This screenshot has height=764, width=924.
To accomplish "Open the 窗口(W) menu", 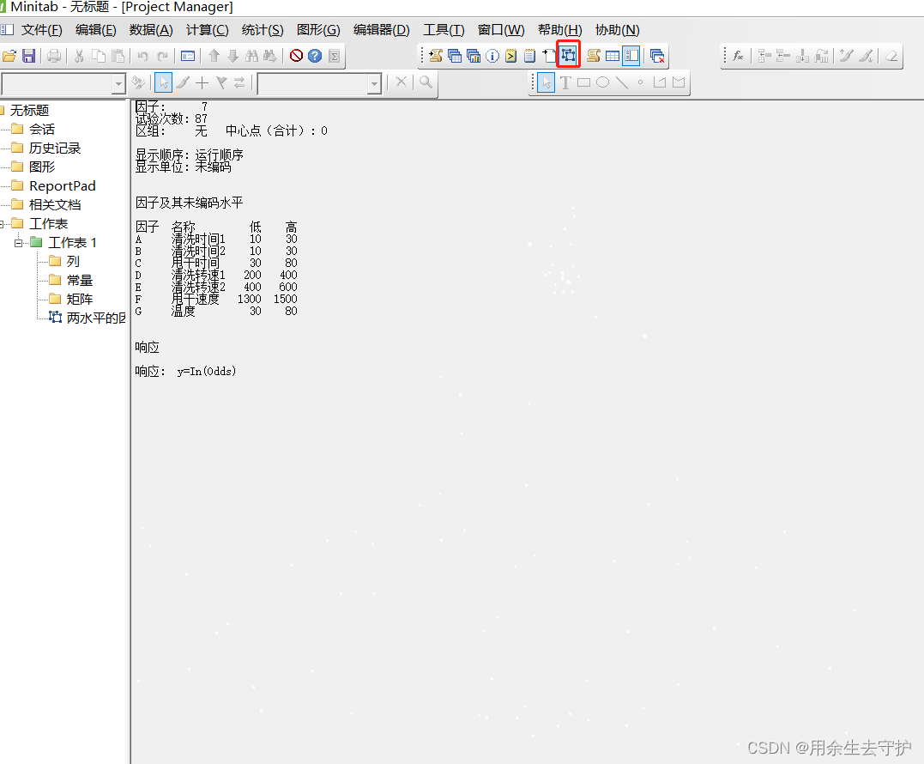I will pos(501,30).
